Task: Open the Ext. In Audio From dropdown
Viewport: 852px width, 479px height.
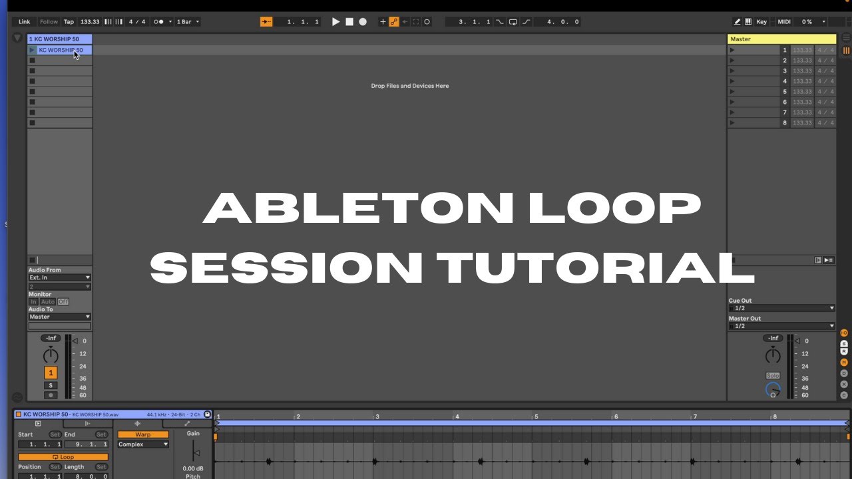Action: coord(59,277)
